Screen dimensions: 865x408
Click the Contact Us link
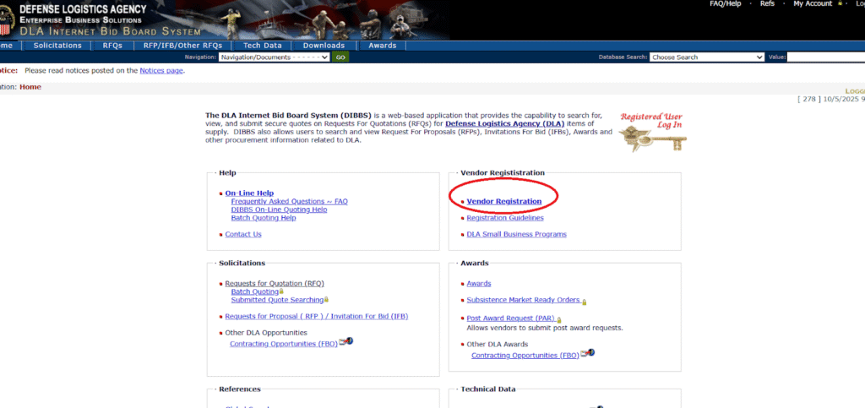point(243,234)
